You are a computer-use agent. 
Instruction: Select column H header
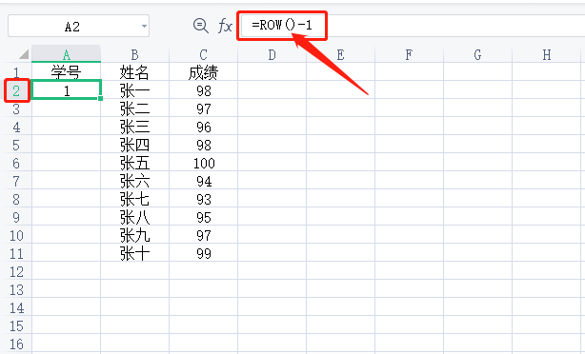click(547, 55)
